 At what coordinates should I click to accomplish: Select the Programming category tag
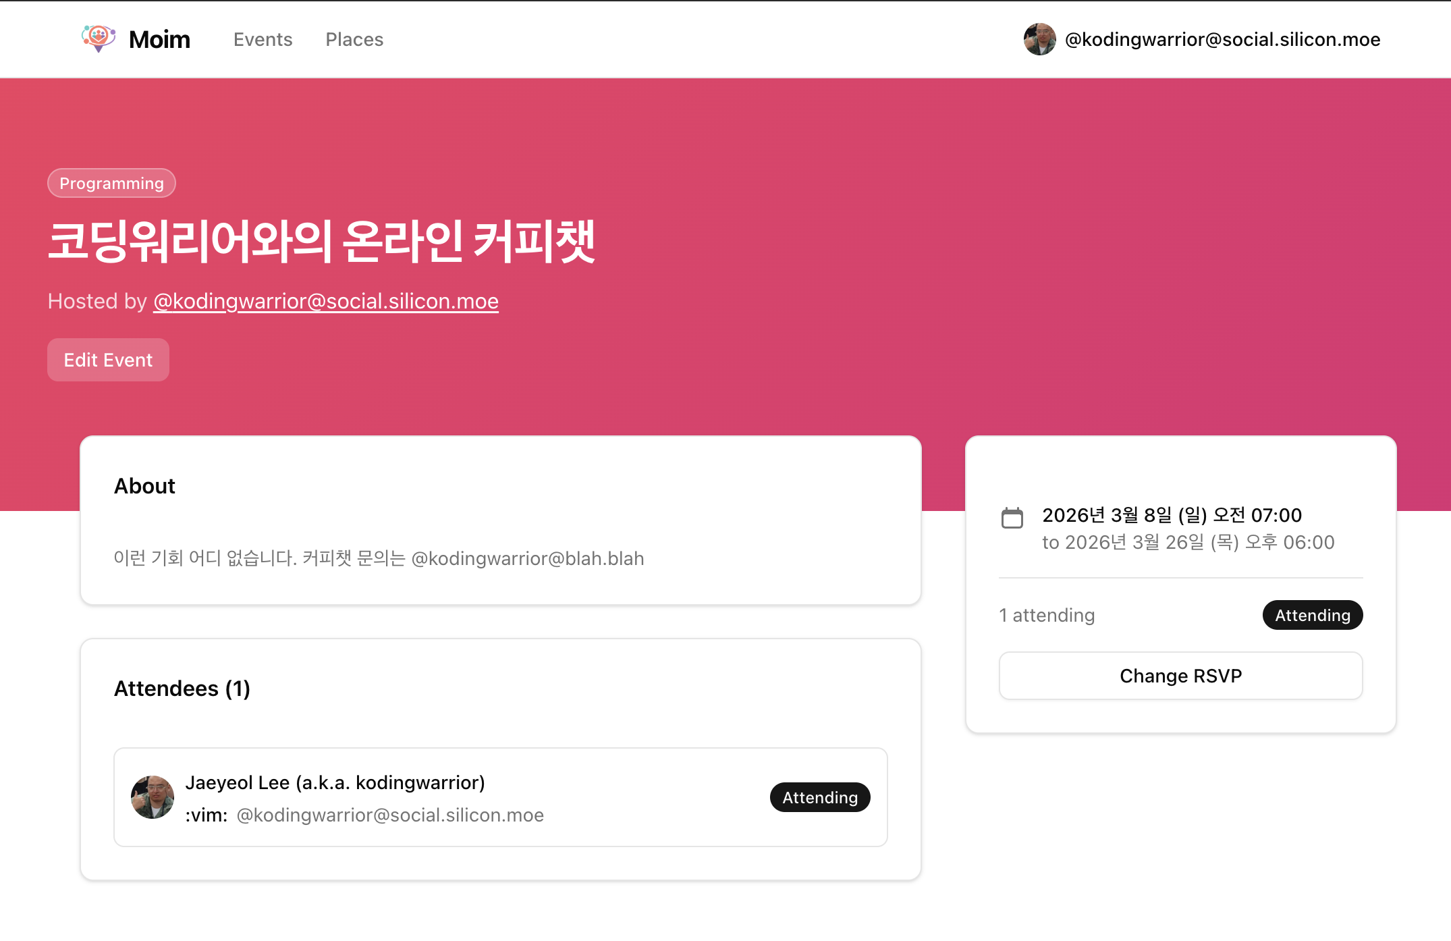point(111,183)
